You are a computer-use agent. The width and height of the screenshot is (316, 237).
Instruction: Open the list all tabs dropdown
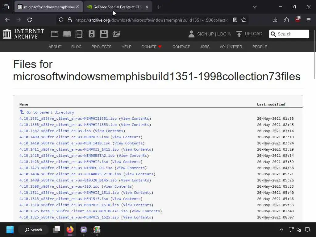[x=255, y=7]
